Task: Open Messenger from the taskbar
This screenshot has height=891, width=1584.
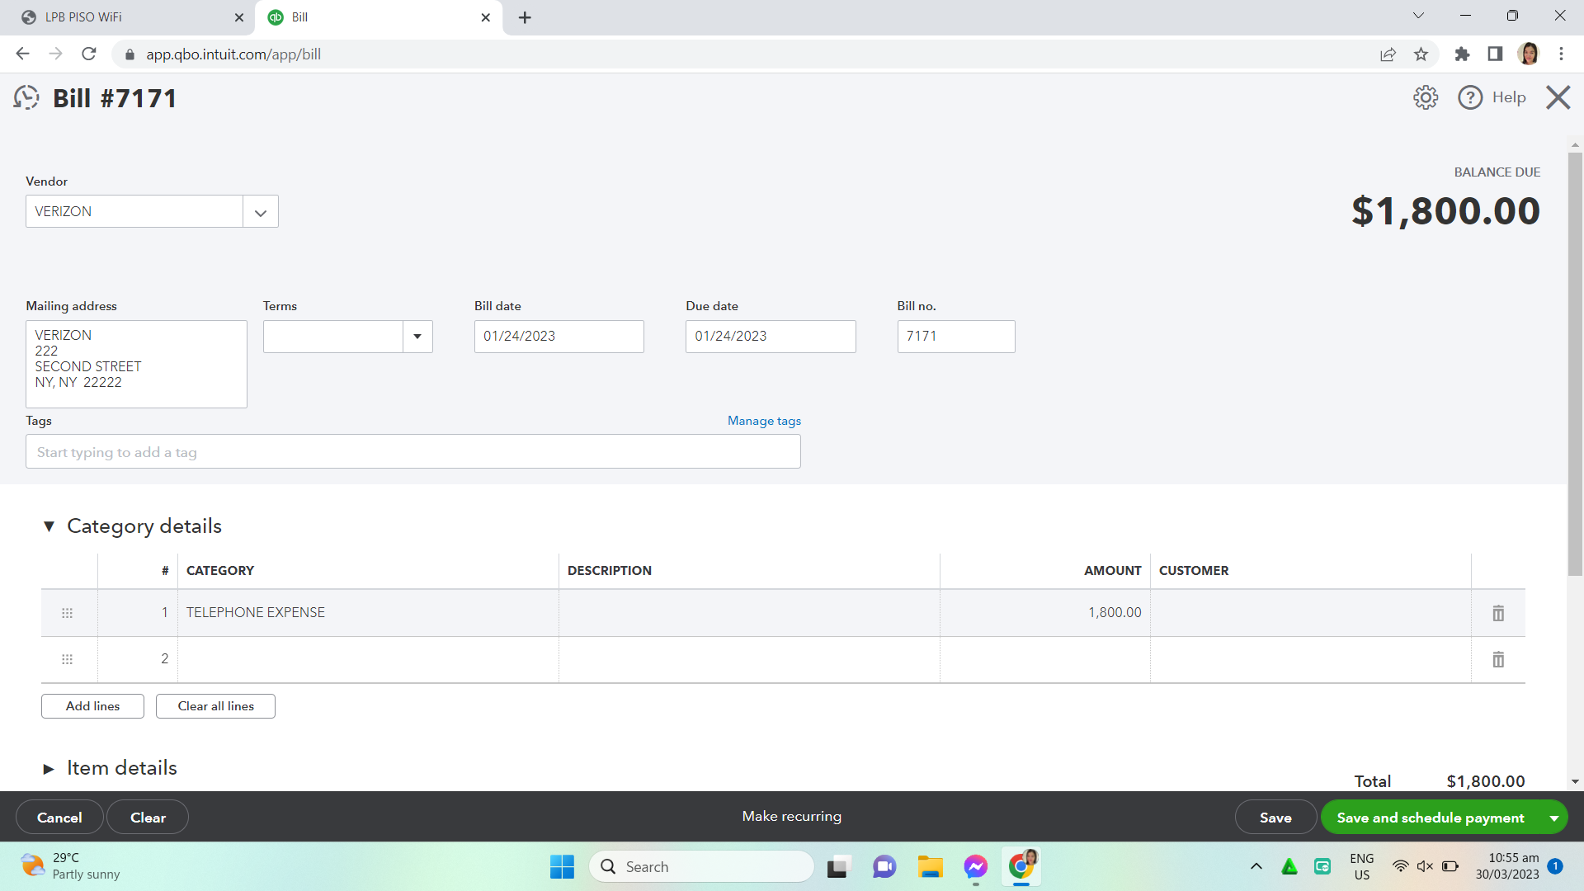Action: pyautogui.click(x=975, y=866)
